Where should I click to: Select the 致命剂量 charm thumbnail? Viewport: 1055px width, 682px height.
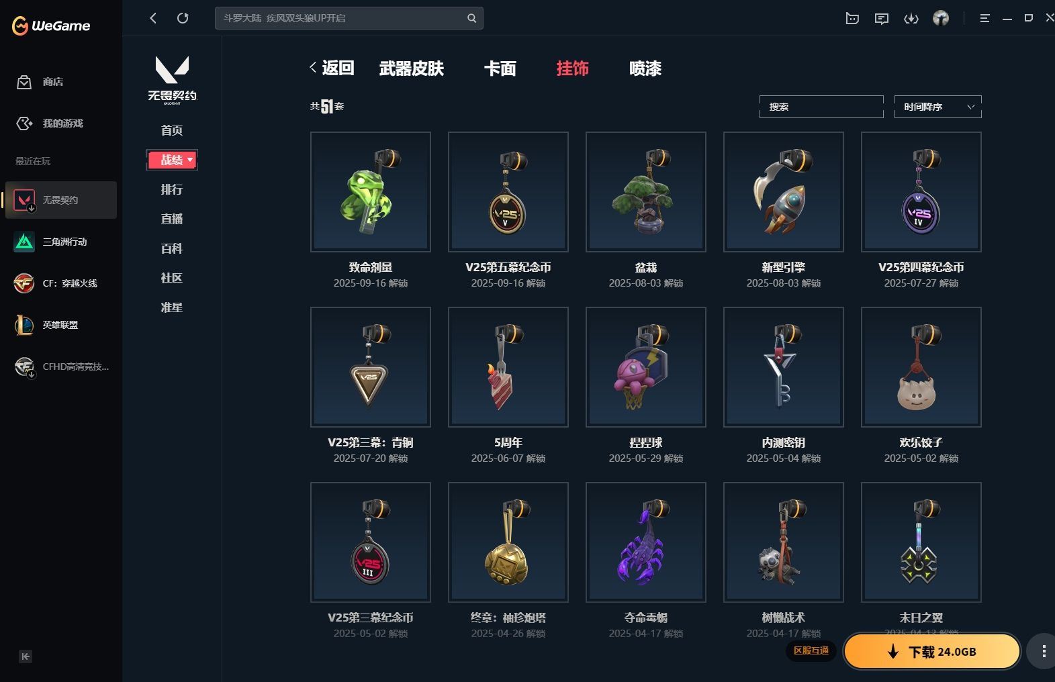pyautogui.click(x=371, y=192)
